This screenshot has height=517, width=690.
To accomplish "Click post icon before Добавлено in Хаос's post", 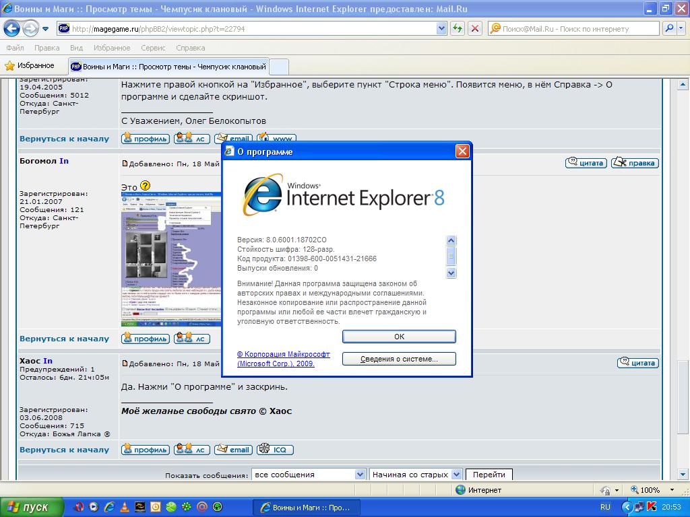I will tap(125, 364).
